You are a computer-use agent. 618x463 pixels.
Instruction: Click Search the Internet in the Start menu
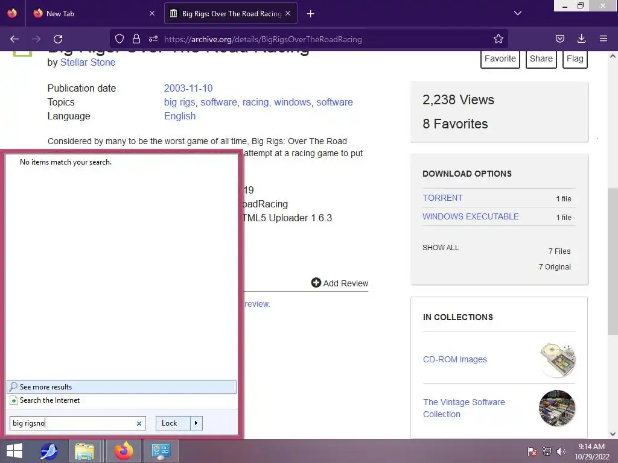coord(121,400)
